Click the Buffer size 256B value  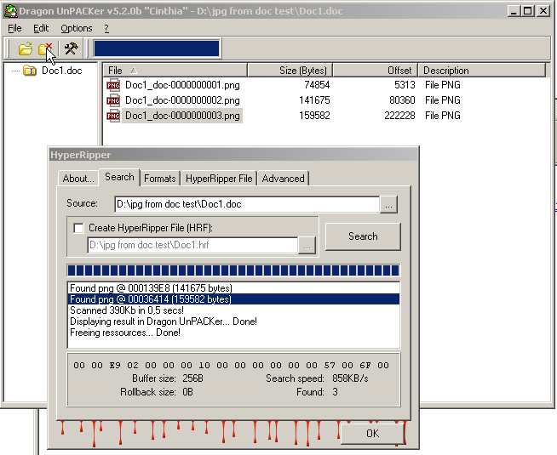click(x=192, y=378)
